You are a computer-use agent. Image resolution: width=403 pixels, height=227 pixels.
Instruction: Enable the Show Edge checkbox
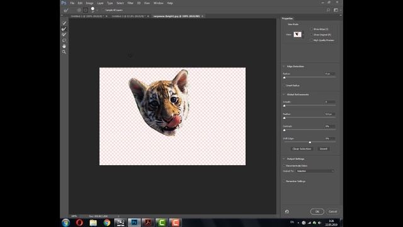(x=312, y=29)
